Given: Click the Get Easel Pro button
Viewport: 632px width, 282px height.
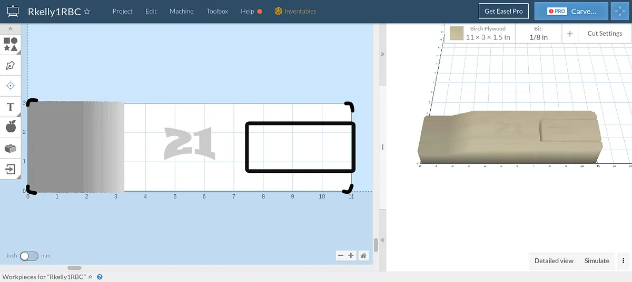Looking at the screenshot, I should [504, 11].
